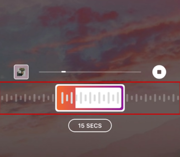Tap the blurred background beneath 15 SECS
Image resolution: width=180 pixels, height=157 pixels.
pyautogui.click(x=90, y=144)
